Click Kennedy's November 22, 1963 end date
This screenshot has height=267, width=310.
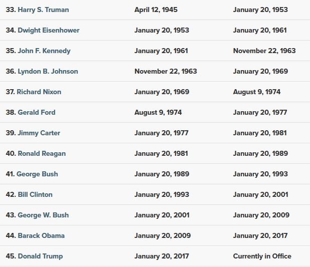tap(264, 51)
